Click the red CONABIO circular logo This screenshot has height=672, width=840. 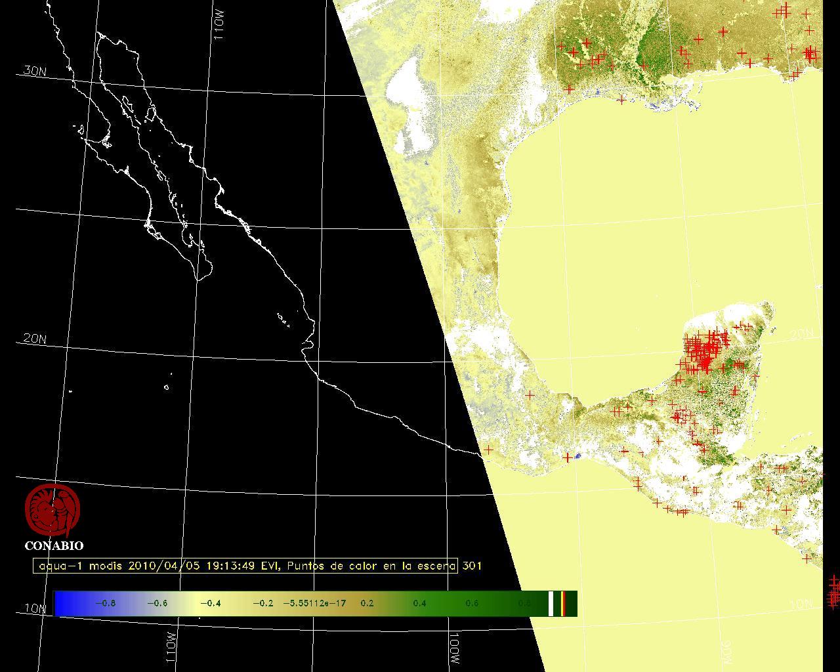point(52,511)
